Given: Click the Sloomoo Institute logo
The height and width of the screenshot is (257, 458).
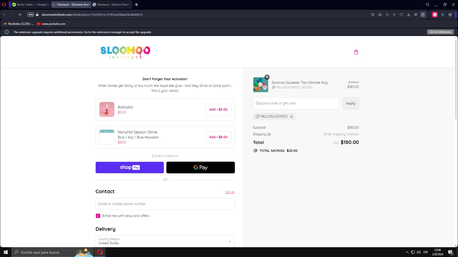Looking at the screenshot, I should (125, 52).
